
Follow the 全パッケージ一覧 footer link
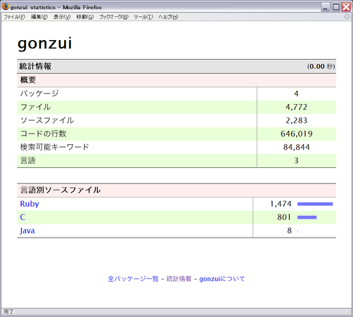pos(133,279)
